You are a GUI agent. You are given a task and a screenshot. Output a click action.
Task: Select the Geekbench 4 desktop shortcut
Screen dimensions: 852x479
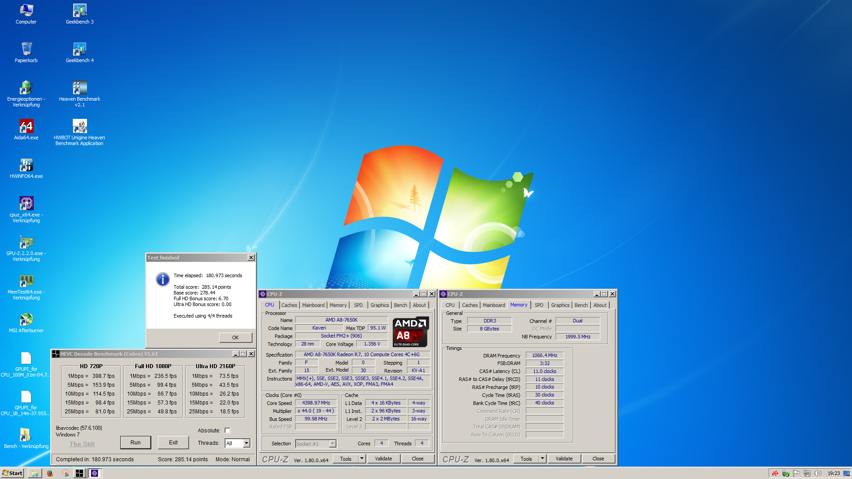point(80,52)
